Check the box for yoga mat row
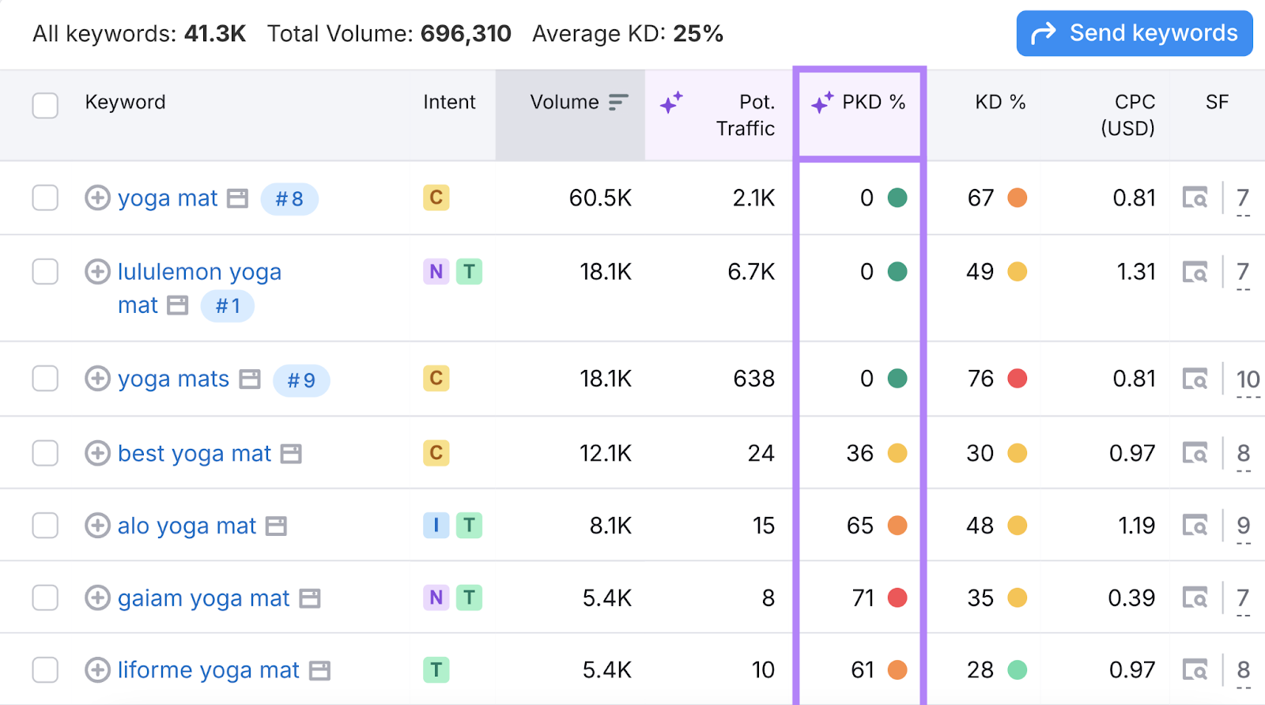Image resolution: width=1265 pixels, height=705 pixels. click(45, 198)
